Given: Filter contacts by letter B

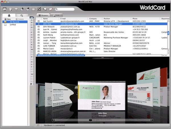Looking at the screenshot, I should (x=32, y=23).
